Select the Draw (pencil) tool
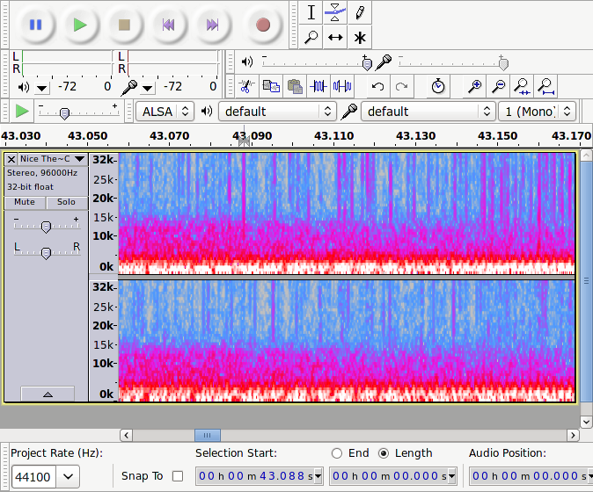The width and height of the screenshot is (593, 492). pyautogui.click(x=360, y=12)
